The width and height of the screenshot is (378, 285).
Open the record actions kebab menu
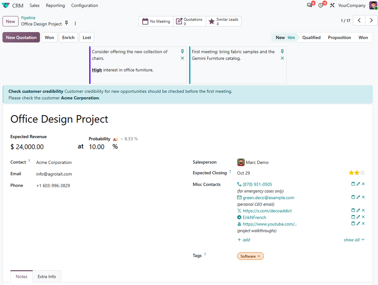tap(75, 23)
